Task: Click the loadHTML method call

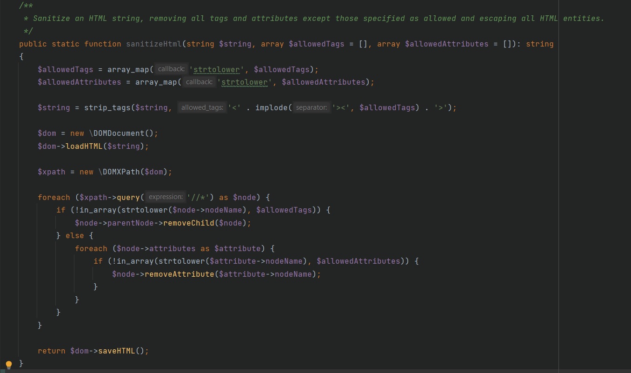Action: pyautogui.click(x=85, y=146)
